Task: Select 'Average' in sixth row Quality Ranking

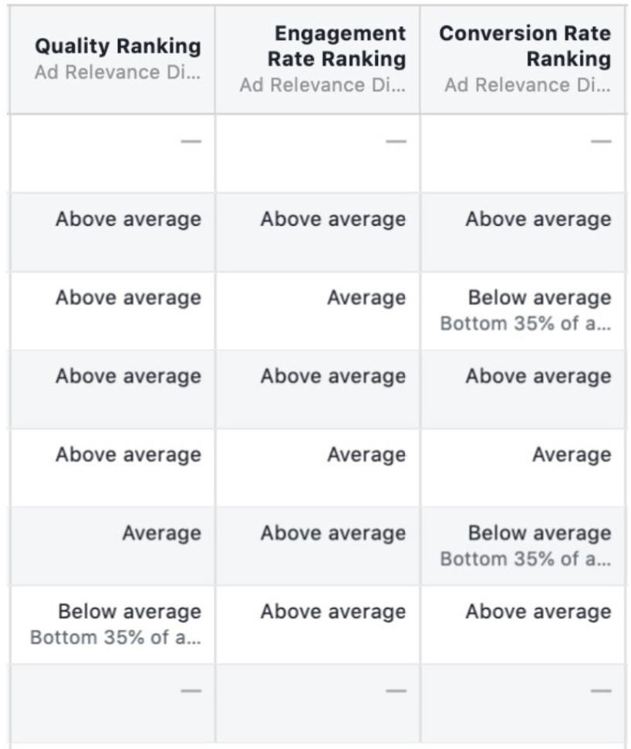Action: point(161,532)
